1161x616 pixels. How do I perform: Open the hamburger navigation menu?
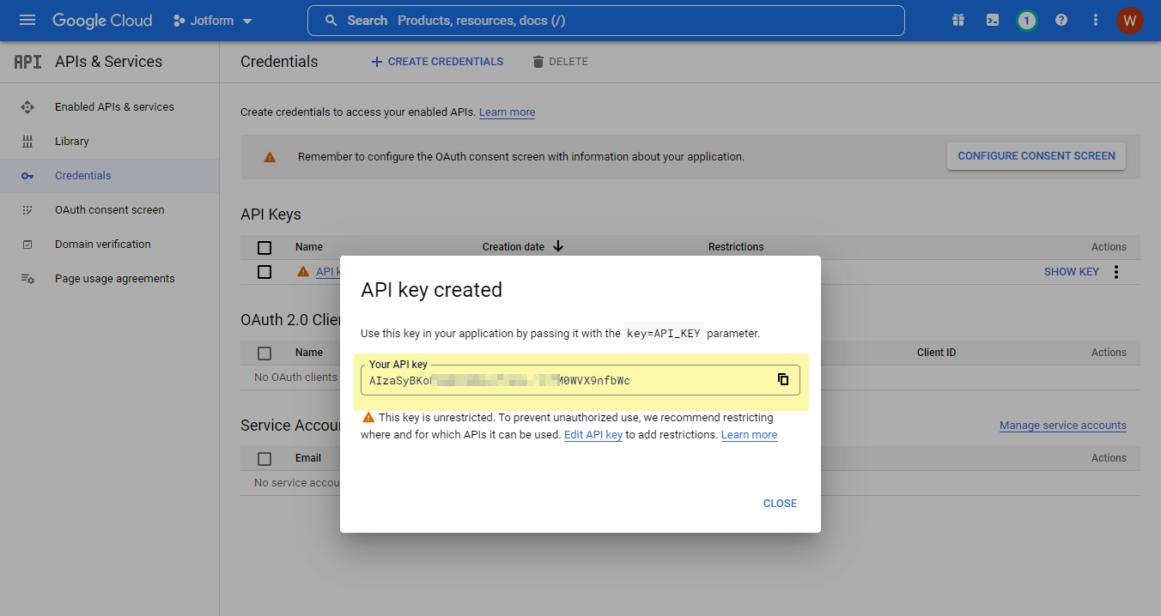click(x=27, y=21)
